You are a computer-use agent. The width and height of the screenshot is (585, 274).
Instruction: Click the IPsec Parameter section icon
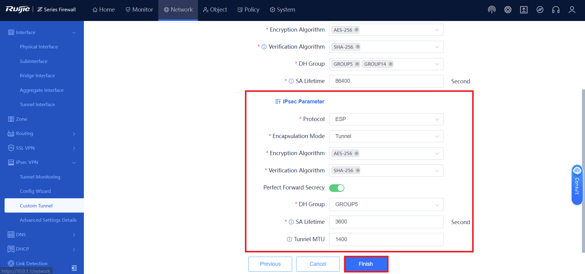pyautogui.click(x=278, y=102)
